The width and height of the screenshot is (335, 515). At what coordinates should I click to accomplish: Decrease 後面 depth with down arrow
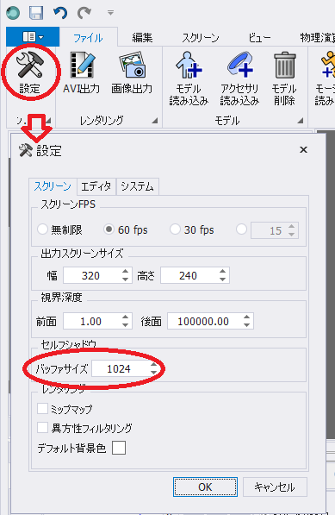(246, 325)
